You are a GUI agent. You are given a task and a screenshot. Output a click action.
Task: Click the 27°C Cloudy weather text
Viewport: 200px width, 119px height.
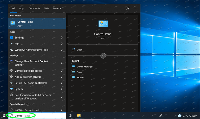click(x=190, y=116)
